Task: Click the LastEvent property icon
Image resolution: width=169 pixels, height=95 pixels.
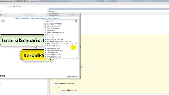Action: pos(45,26)
